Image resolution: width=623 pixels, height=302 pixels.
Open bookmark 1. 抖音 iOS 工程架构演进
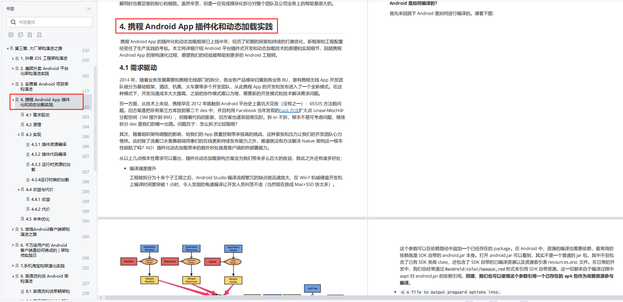point(44,58)
